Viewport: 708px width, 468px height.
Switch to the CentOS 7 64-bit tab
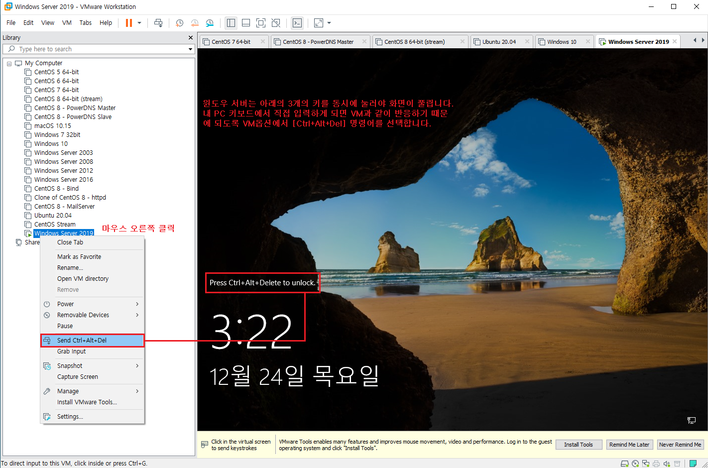(231, 42)
